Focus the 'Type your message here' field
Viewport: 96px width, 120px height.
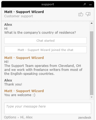48,108
